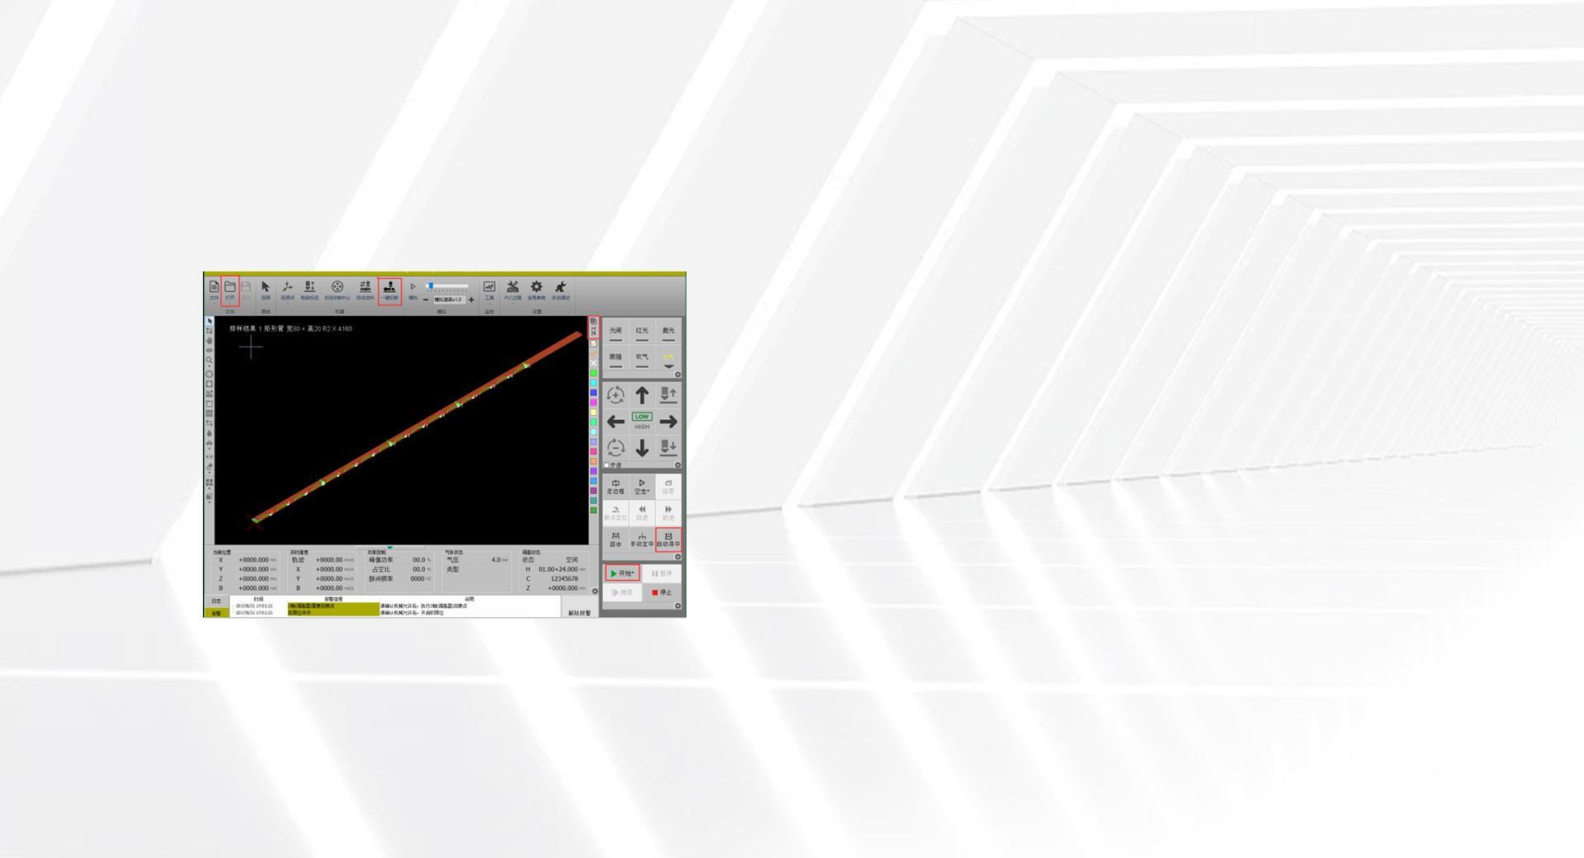This screenshot has height=858, width=1584.
Task: Expand the status panel teal arrow
Action: (389, 548)
